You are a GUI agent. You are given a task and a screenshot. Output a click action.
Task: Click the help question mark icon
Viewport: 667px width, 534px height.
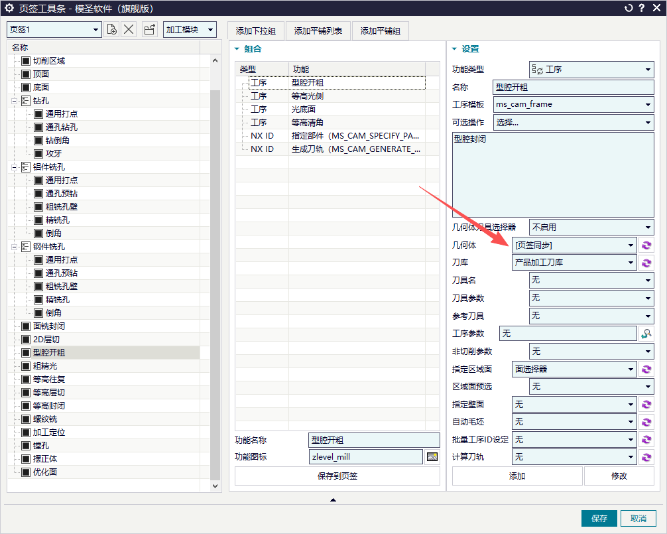pos(642,8)
